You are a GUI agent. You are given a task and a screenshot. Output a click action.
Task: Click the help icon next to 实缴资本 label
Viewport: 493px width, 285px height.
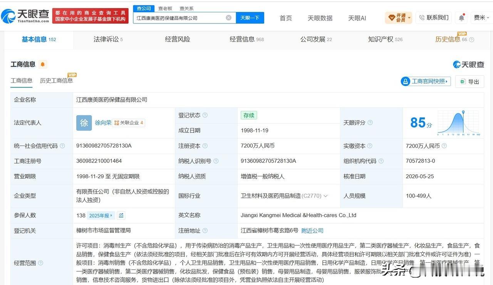(370, 146)
